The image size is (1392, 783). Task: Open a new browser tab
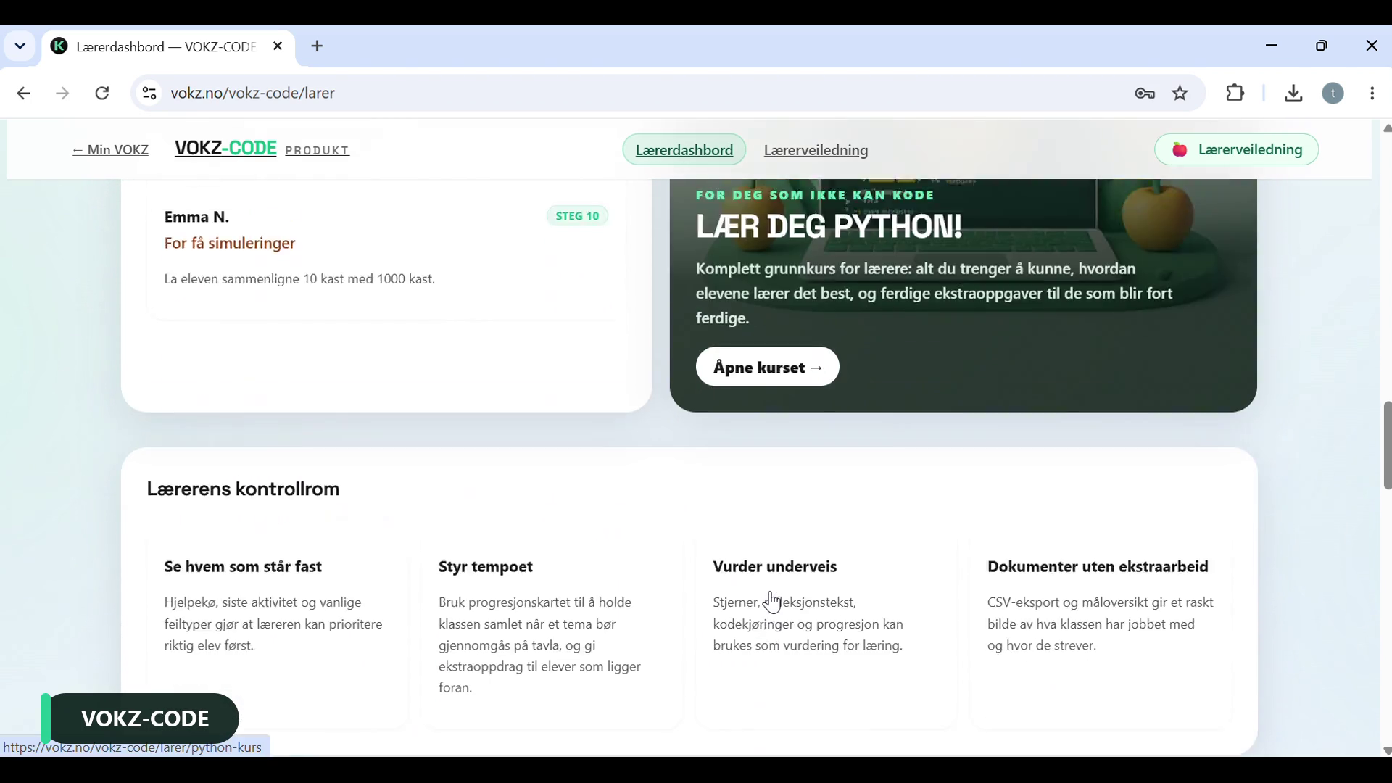point(318,47)
